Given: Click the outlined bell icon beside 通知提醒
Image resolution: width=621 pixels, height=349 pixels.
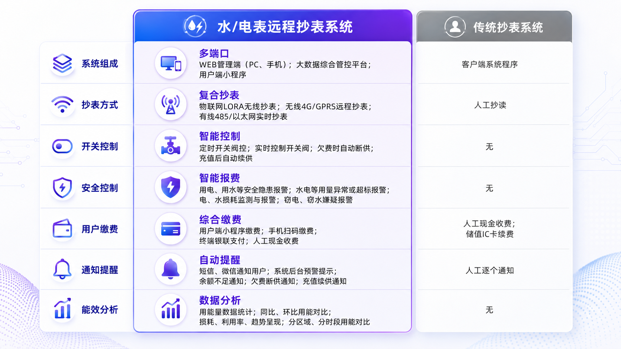Looking at the screenshot, I should coord(62,269).
